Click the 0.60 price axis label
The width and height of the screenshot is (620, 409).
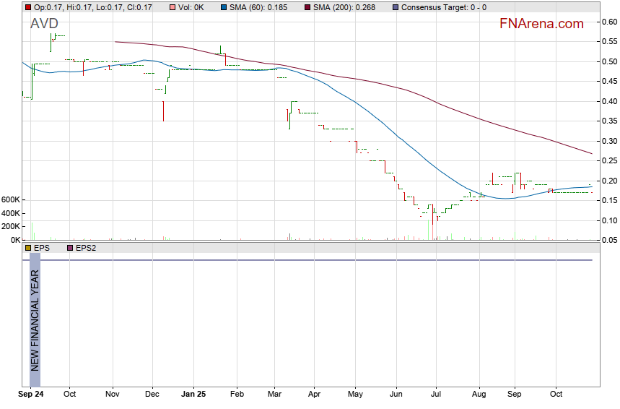[609, 22]
